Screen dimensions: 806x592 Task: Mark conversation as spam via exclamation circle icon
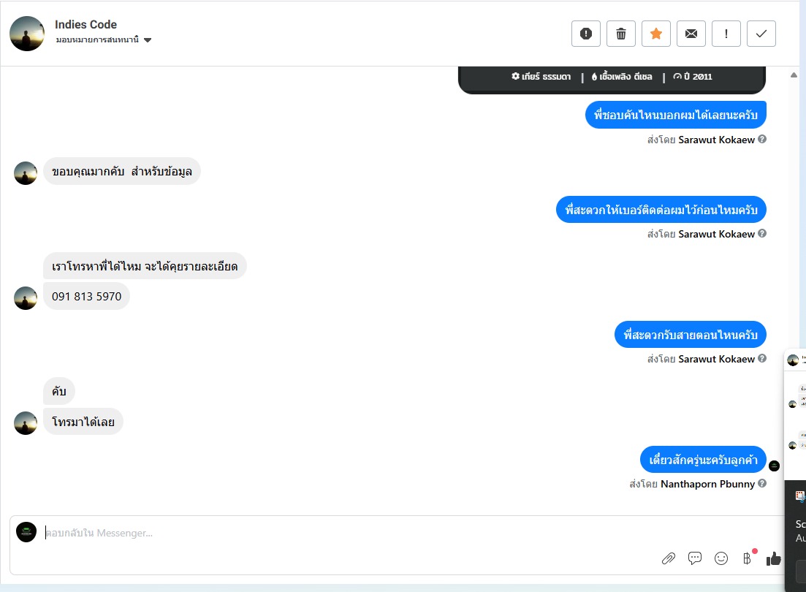click(585, 34)
